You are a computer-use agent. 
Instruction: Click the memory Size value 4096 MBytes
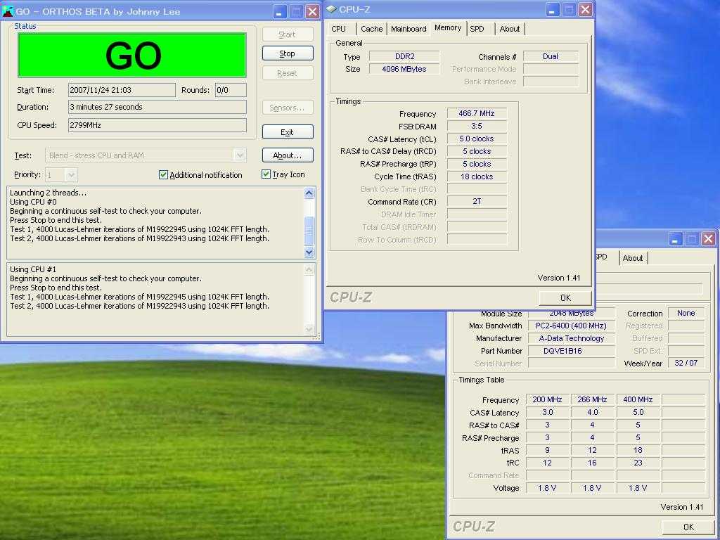tap(404, 69)
